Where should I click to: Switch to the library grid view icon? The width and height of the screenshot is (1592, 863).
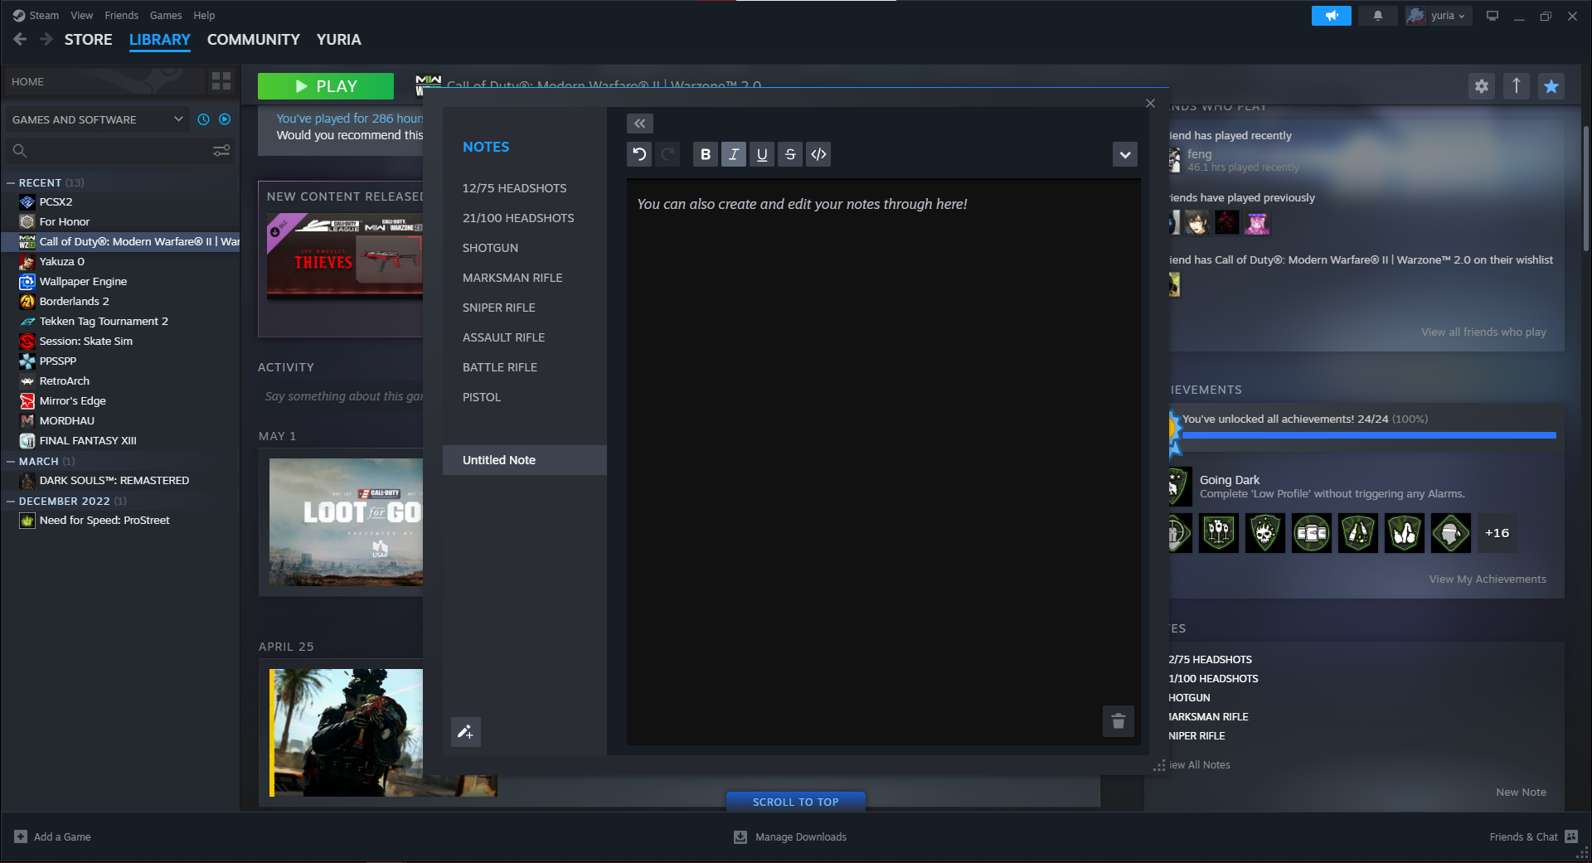221,81
